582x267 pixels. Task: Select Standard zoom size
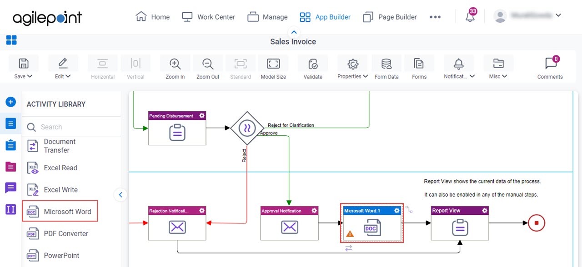click(241, 68)
